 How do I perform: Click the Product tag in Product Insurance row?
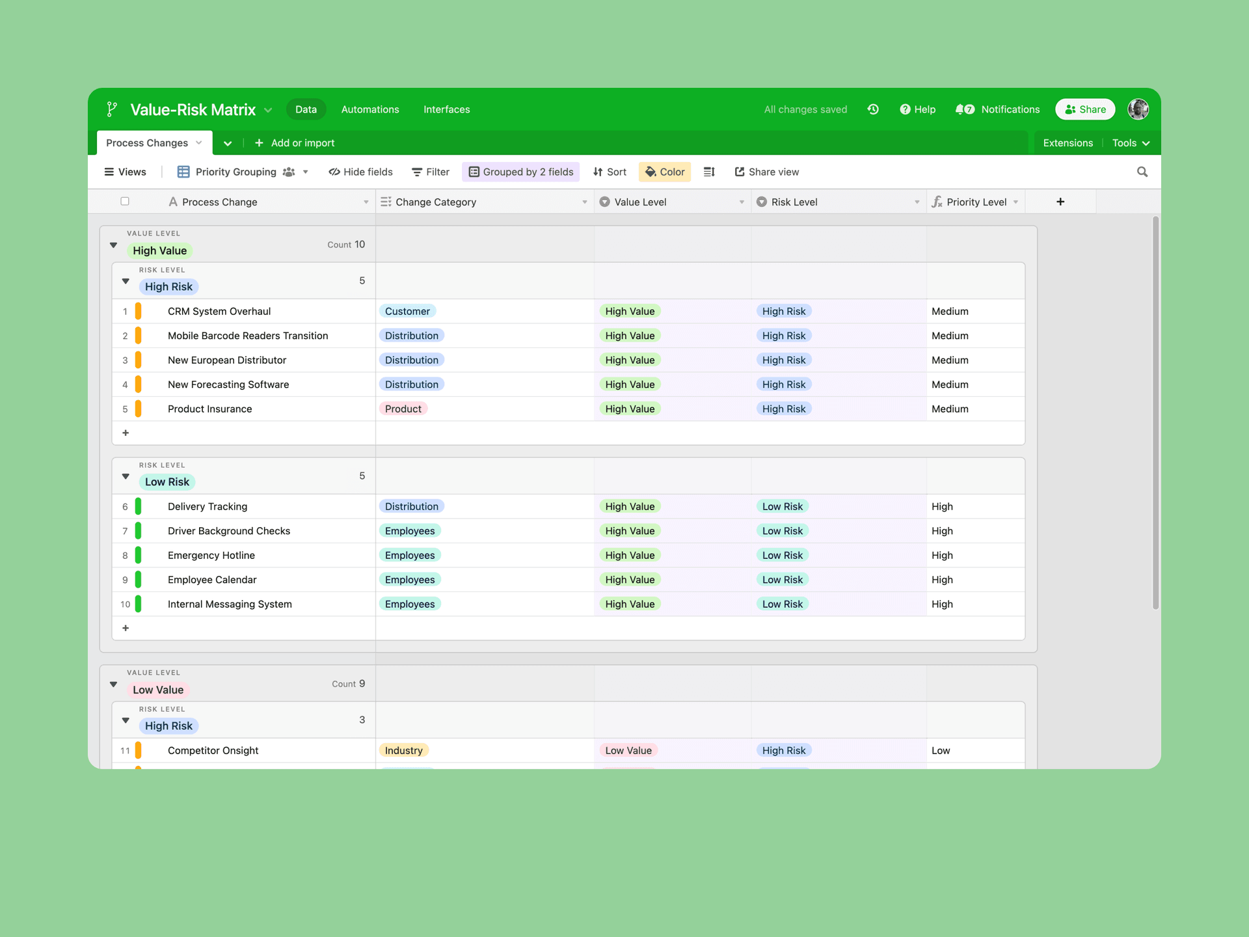403,409
